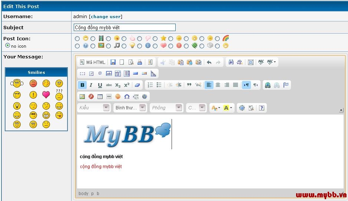Click the Maximize editor icon

click(242, 108)
